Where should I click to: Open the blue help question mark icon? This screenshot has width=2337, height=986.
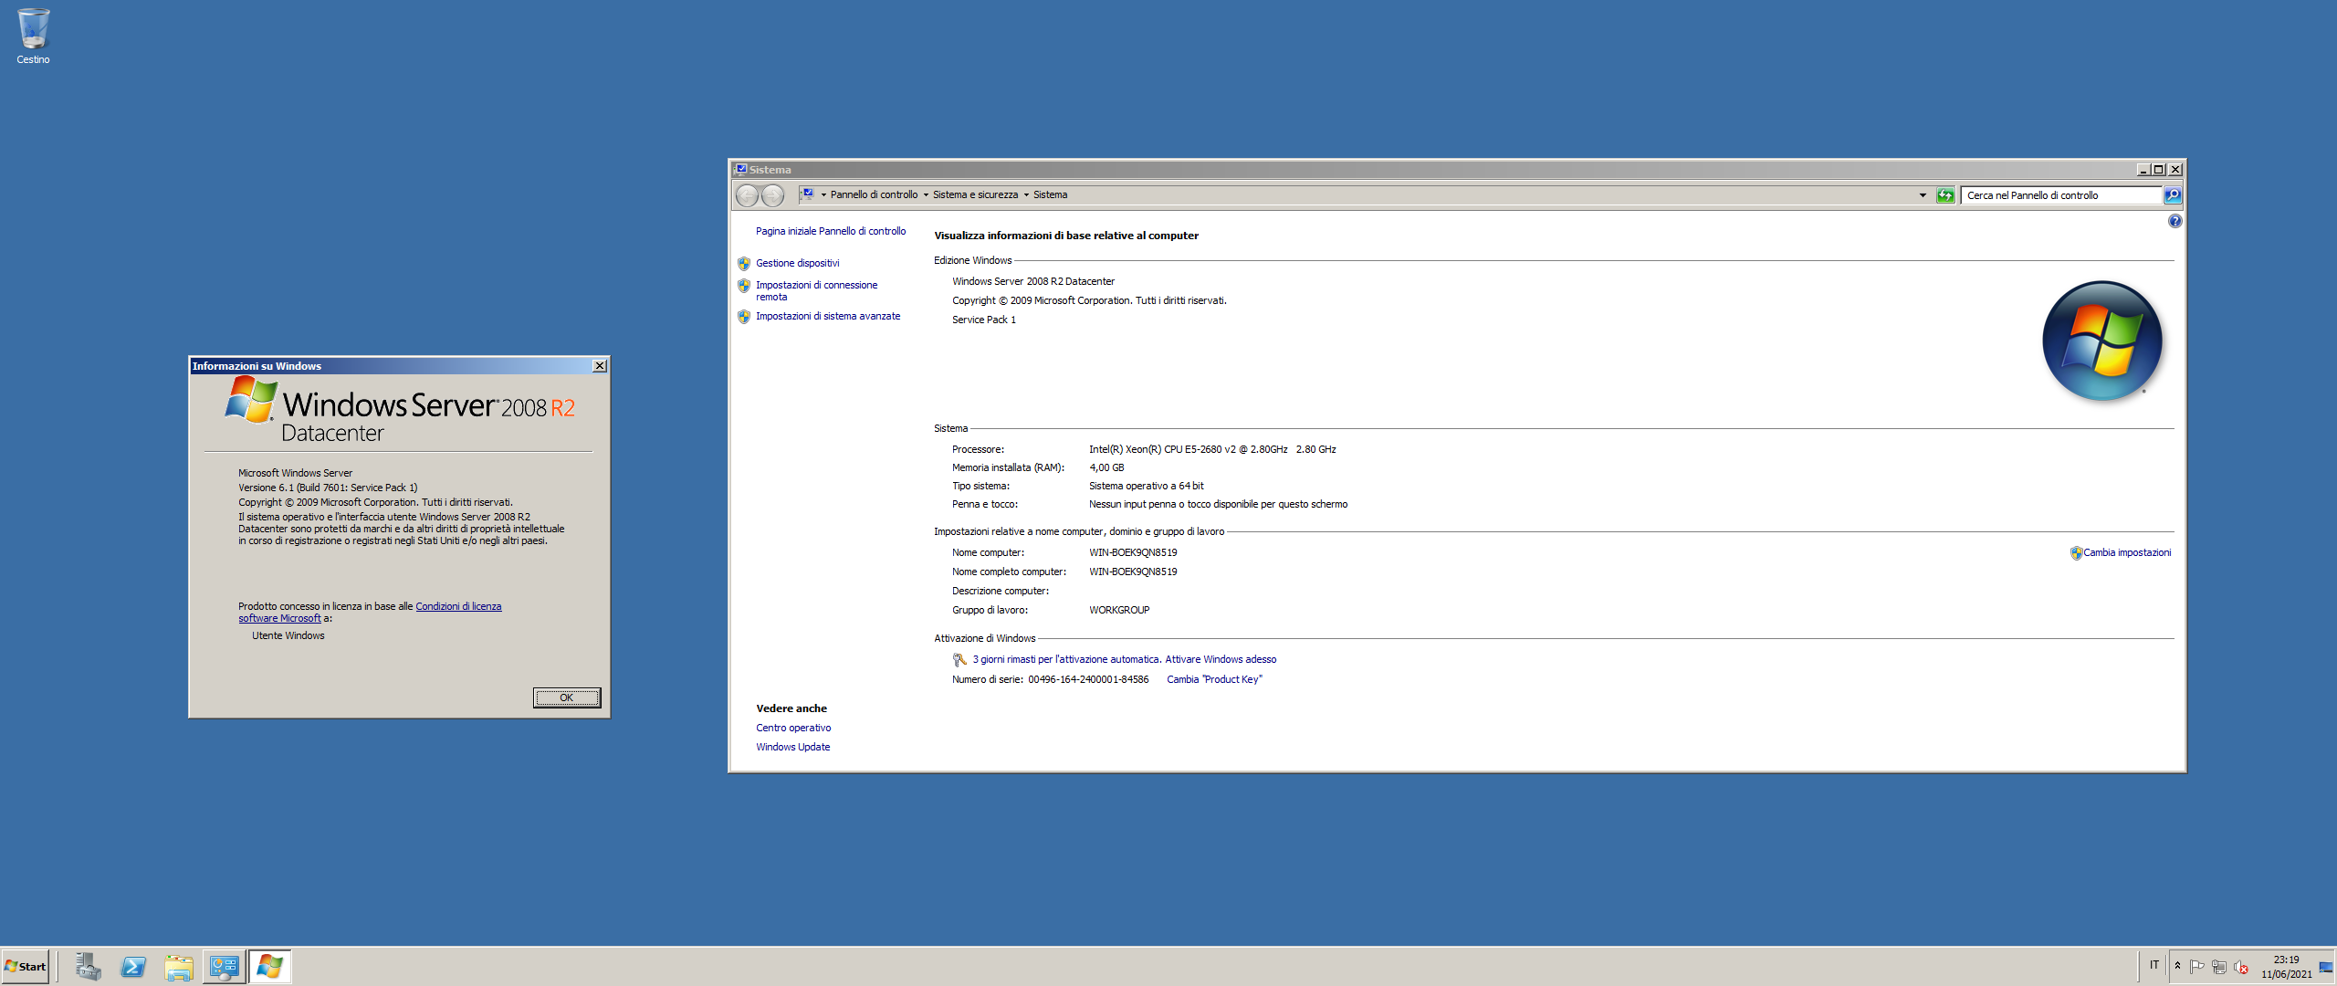coord(2175,221)
